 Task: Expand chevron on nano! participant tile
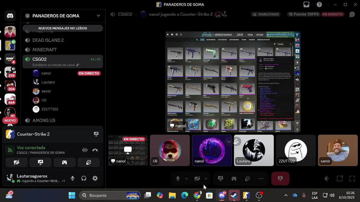[229, 142]
